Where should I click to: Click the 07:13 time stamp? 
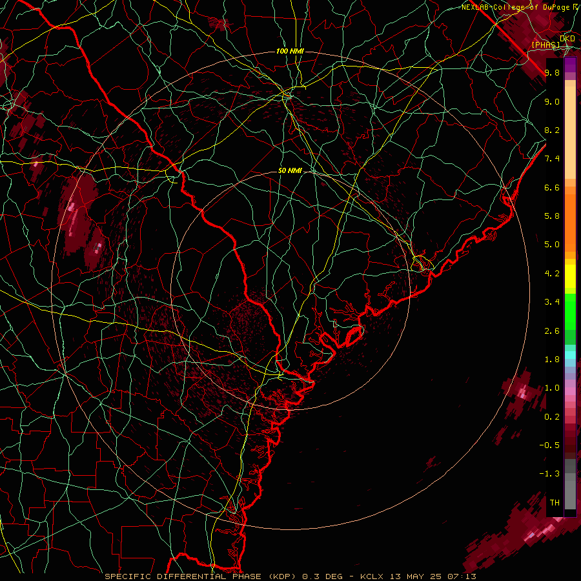(x=462, y=576)
